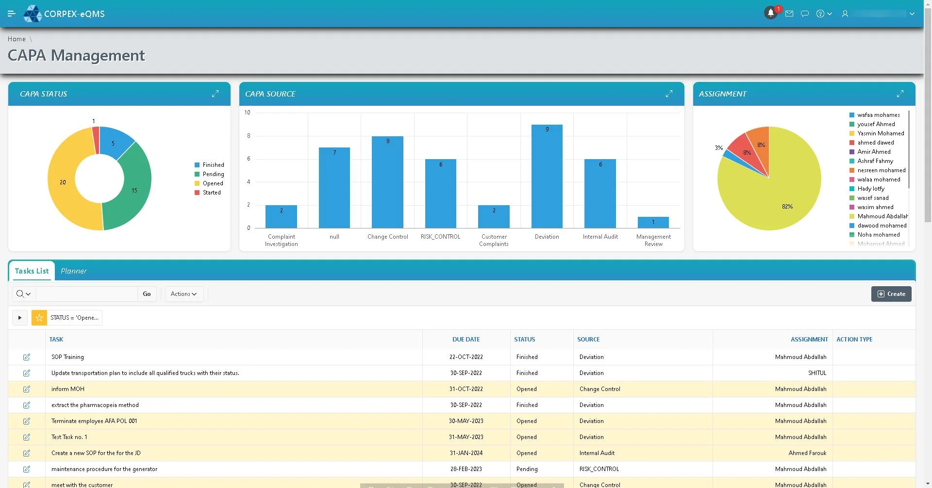Open the mail envelope icon
This screenshot has height=488, width=932.
[789, 14]
